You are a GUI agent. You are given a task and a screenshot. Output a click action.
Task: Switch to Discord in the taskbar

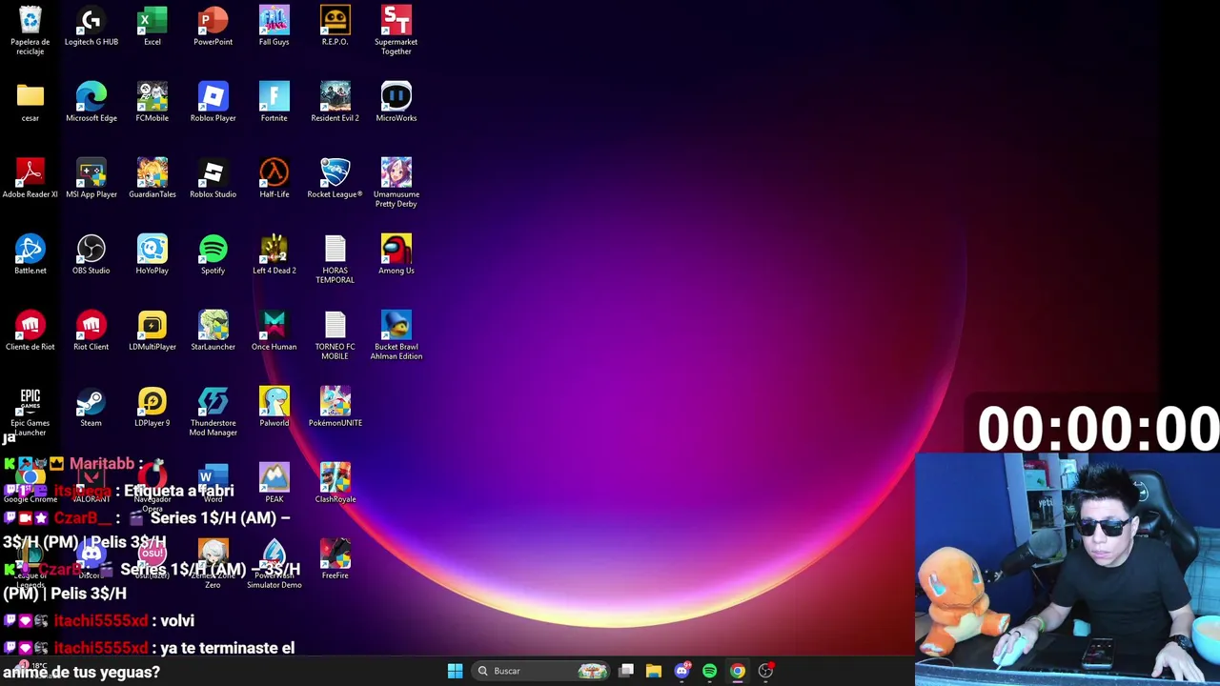pyautogui.click(x=681, y=671)
